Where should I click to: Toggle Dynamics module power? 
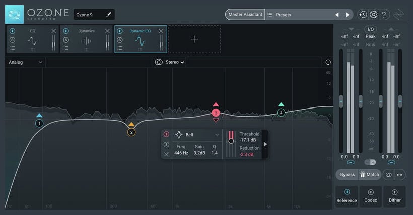click(x=66, y=31)
